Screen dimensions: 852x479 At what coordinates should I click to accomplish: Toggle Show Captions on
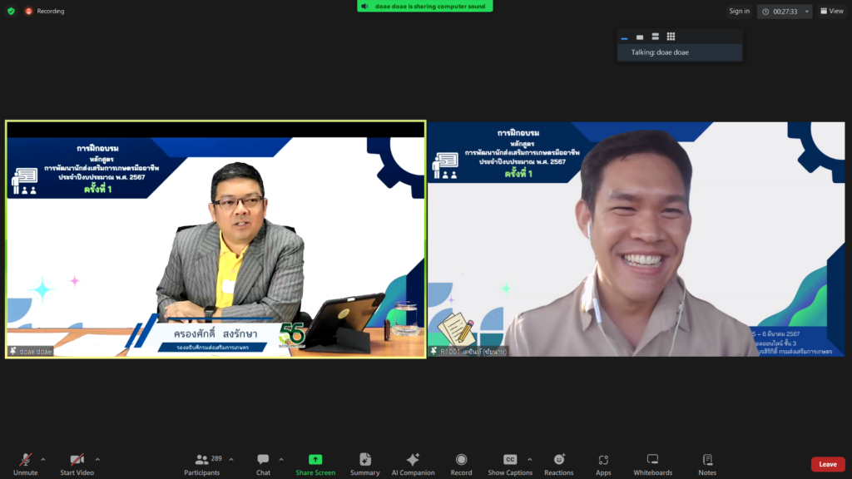(x=510, y=464)
